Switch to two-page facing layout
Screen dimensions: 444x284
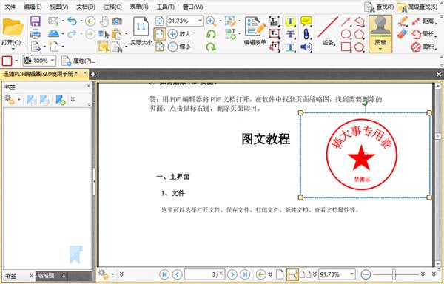305,274
